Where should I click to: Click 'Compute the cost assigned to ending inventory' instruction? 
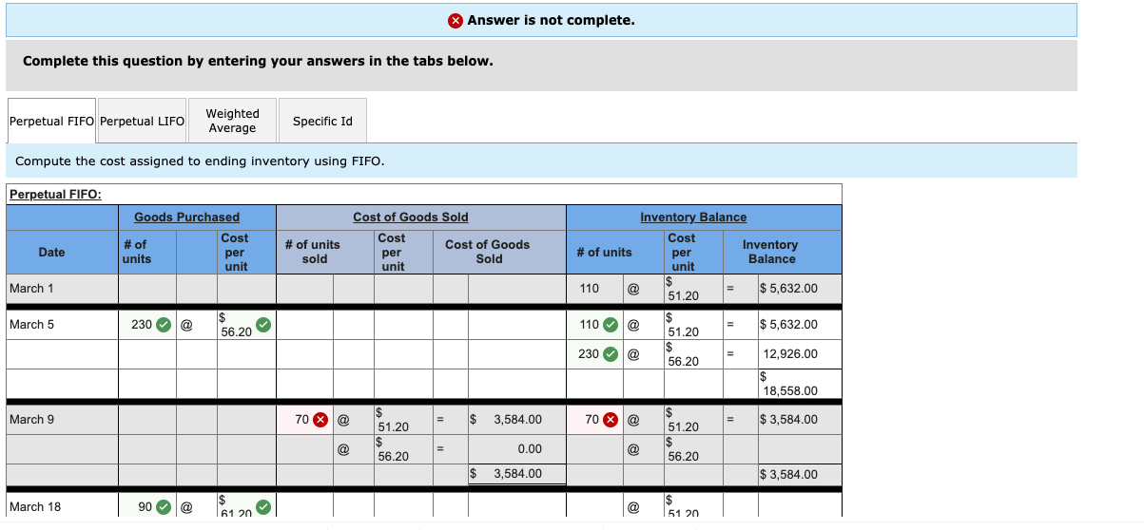coord(201,161)
